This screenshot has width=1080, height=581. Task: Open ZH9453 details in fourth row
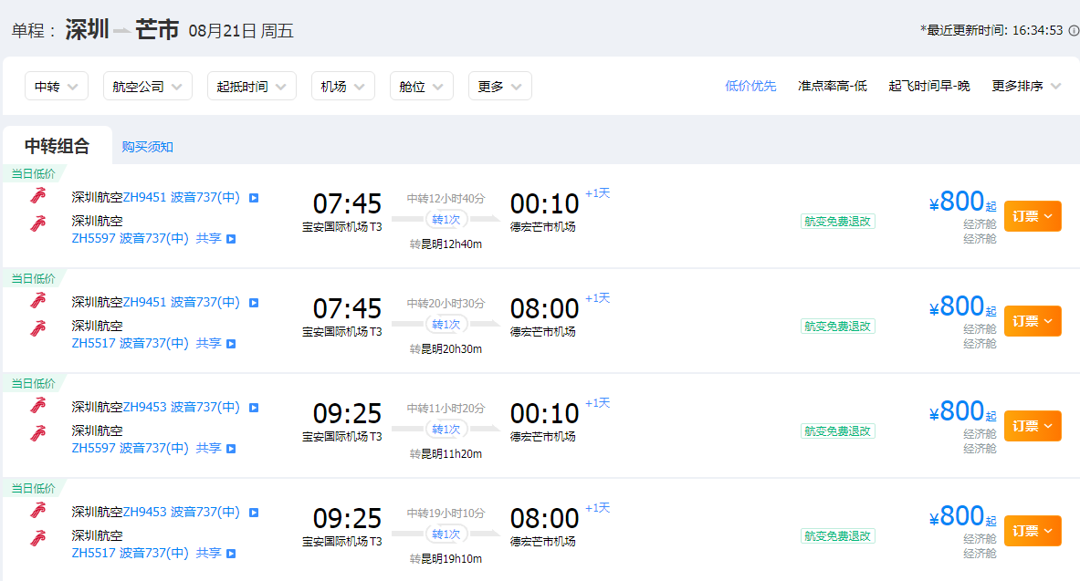click(x=181, y=513)
